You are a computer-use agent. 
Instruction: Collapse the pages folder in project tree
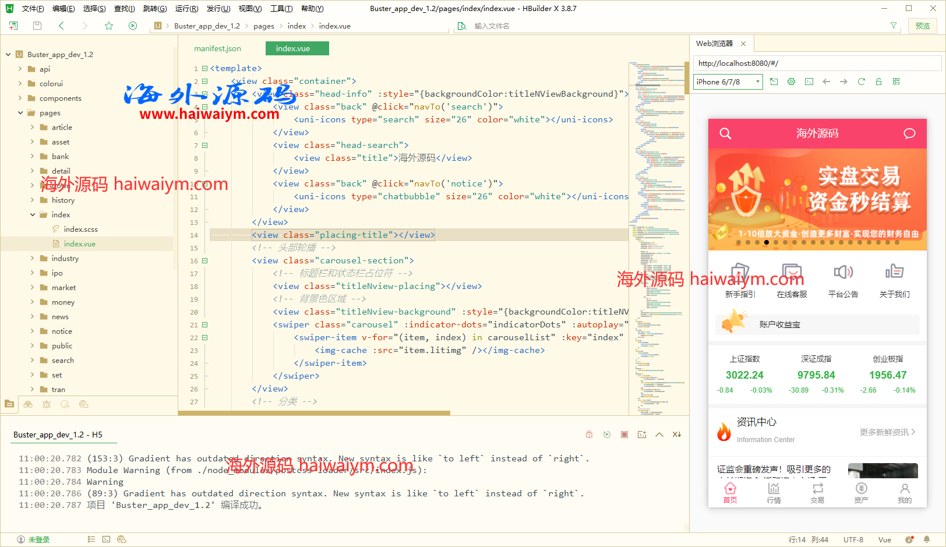(x=20, y=113)
